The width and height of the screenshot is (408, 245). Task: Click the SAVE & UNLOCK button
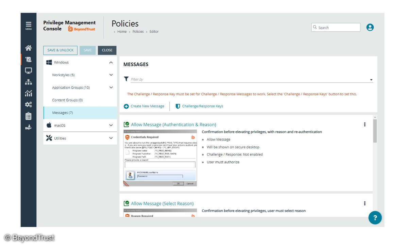click(x=60, y=50)
